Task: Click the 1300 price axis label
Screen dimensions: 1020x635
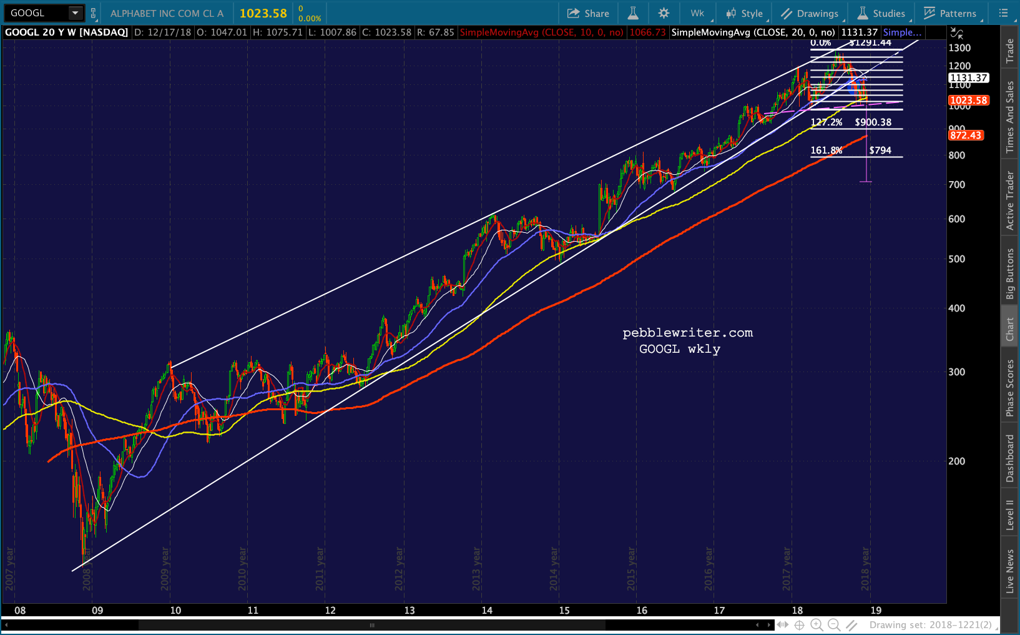Action: coord(959,48)
